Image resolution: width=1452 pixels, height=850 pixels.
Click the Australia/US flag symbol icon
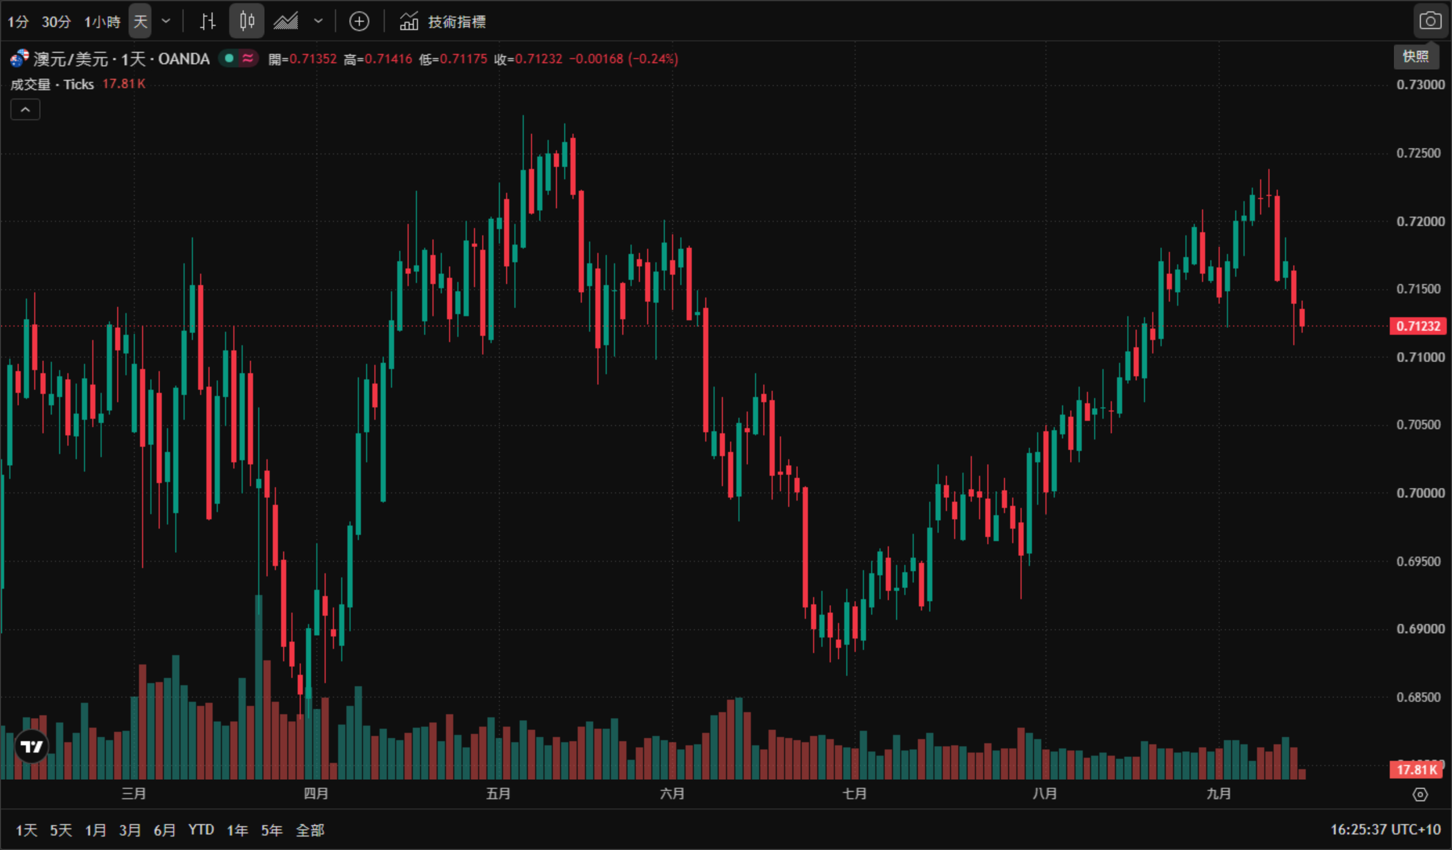(x=20, y=58)
